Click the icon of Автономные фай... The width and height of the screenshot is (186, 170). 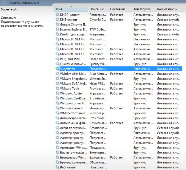coord(57,123)
